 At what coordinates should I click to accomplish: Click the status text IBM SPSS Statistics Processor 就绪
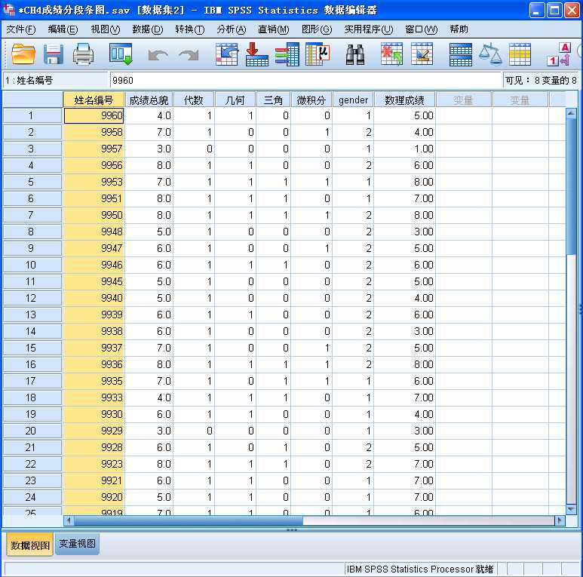point(420,569)
